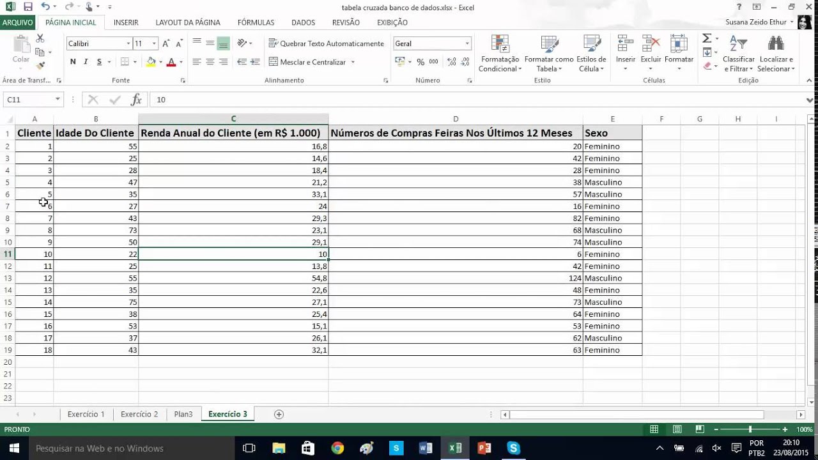Viewport: 818px width, 460px height.
Task: Align text to the middle of cell
Action: coord(210,43)
